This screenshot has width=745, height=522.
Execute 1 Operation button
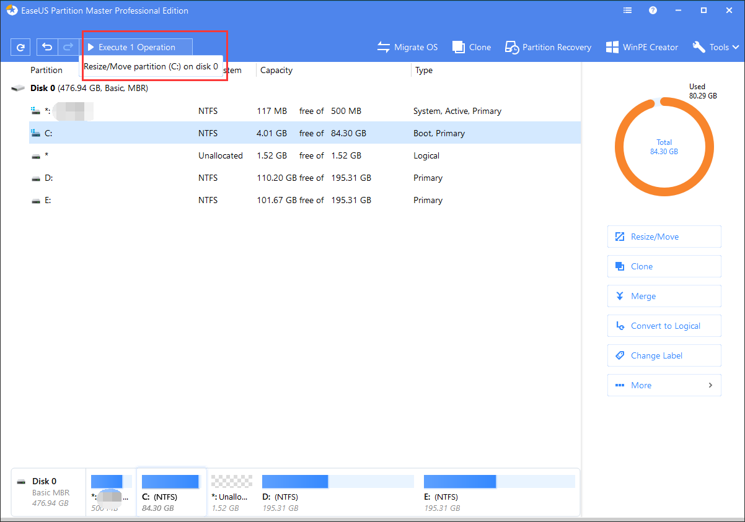pyautogui.click(x=136, y=47)
